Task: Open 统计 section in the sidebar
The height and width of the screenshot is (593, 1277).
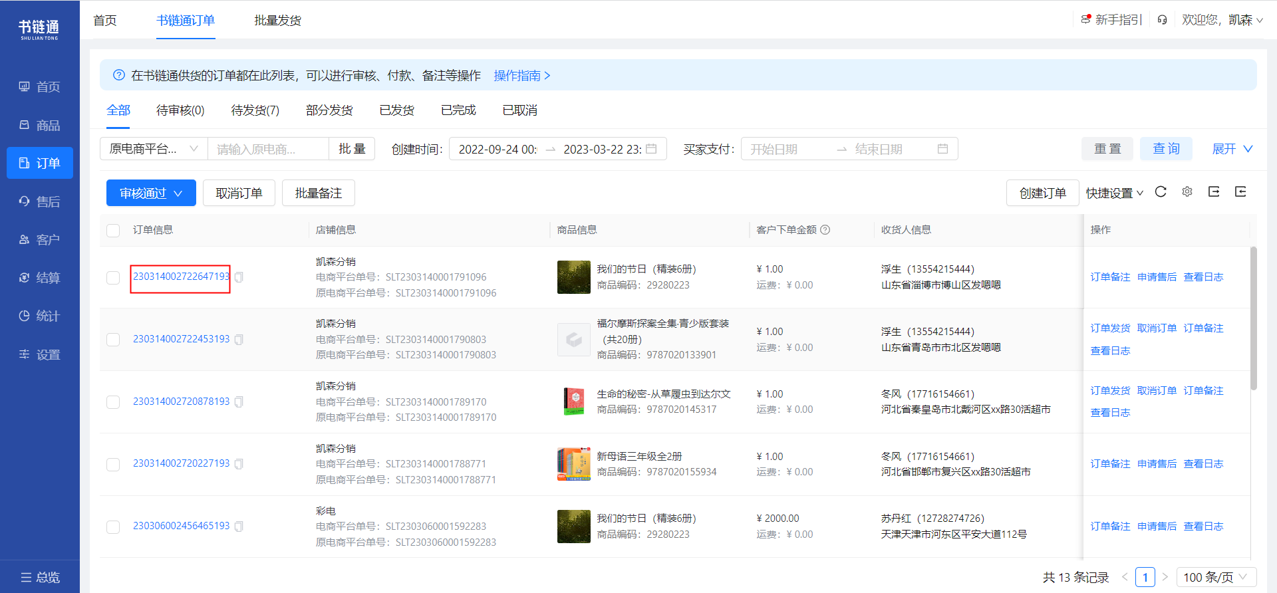Action: [40, 316]
